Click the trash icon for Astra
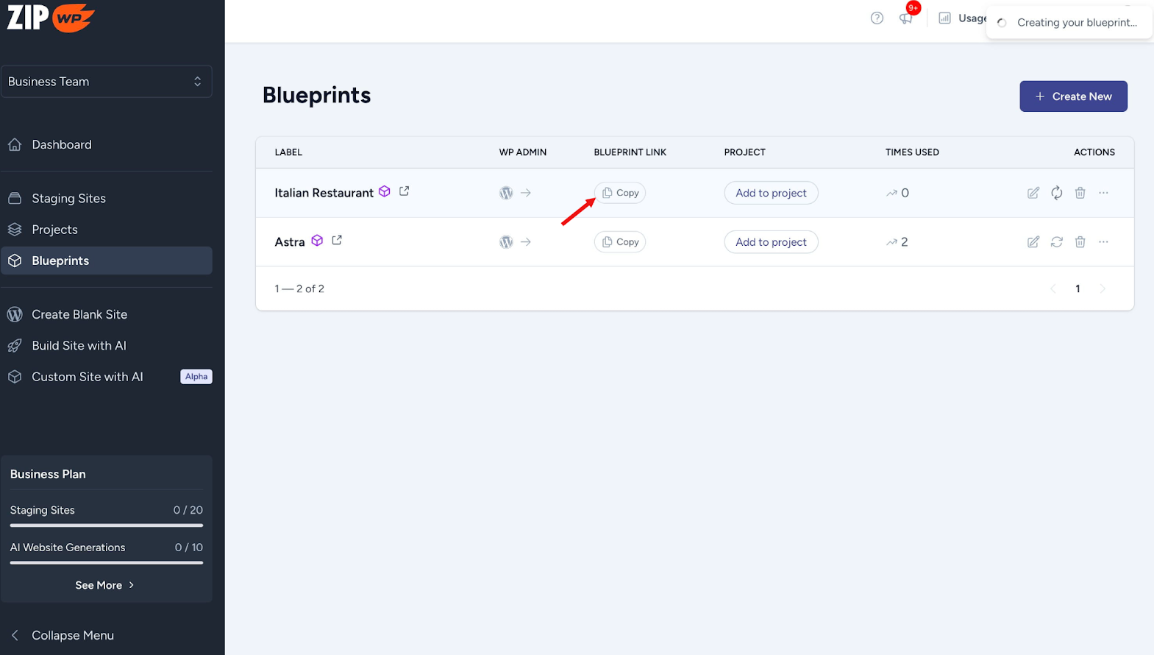 (x=1080, y=242)
